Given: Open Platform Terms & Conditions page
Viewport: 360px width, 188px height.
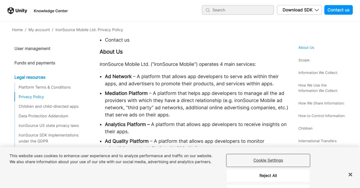Looking at the screenshot, I should click(45, 87).
